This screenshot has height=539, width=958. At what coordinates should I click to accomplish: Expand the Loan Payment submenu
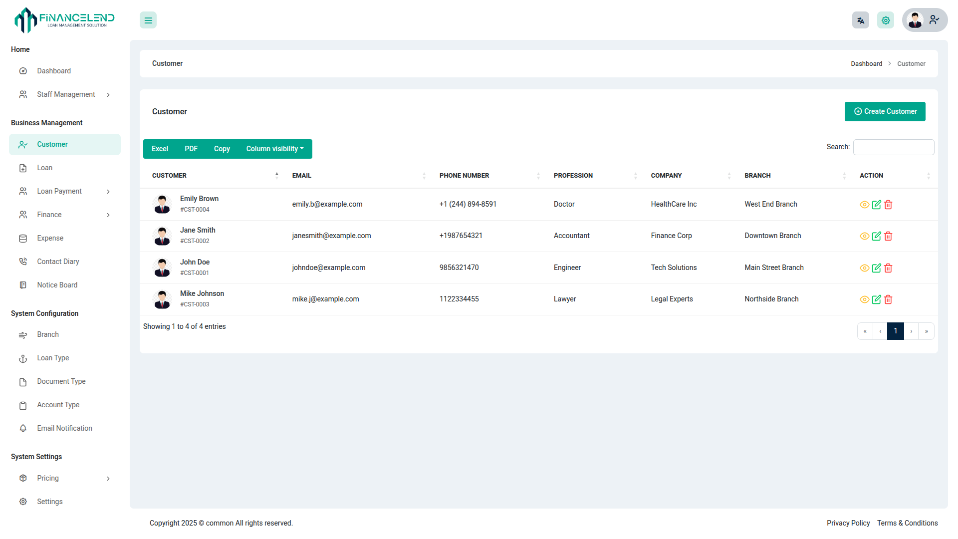pyautogui.click(x=59, y=191)
